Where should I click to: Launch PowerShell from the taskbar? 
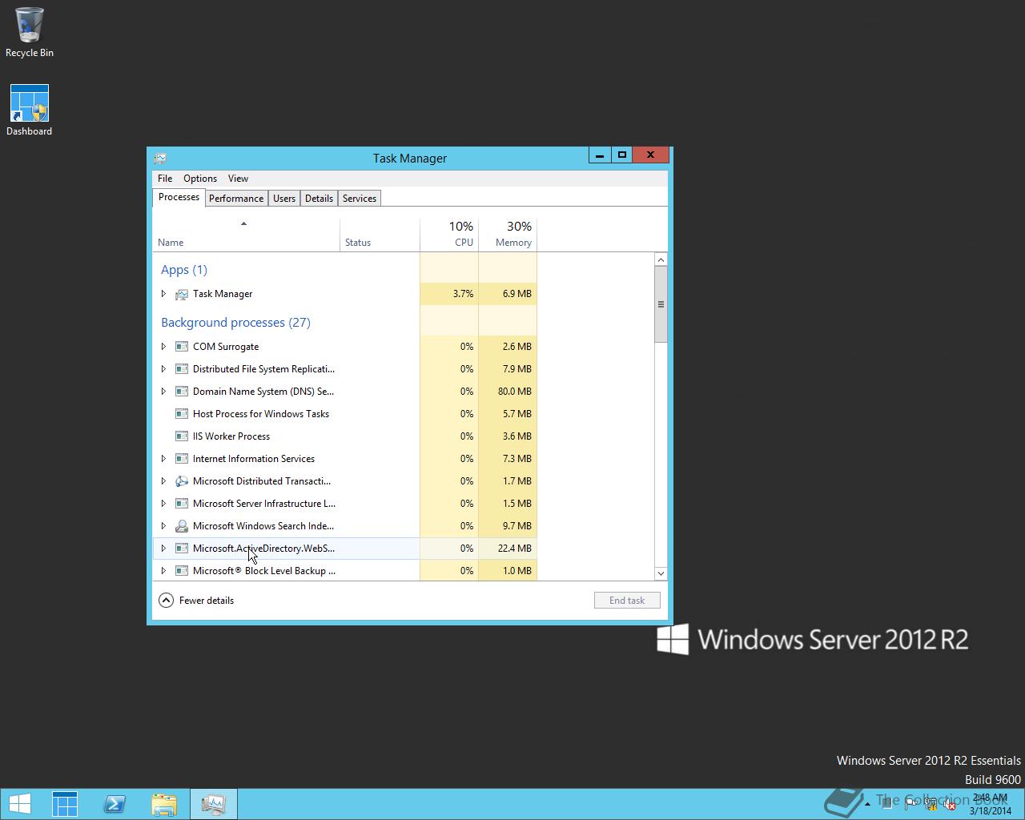(115, 804)
